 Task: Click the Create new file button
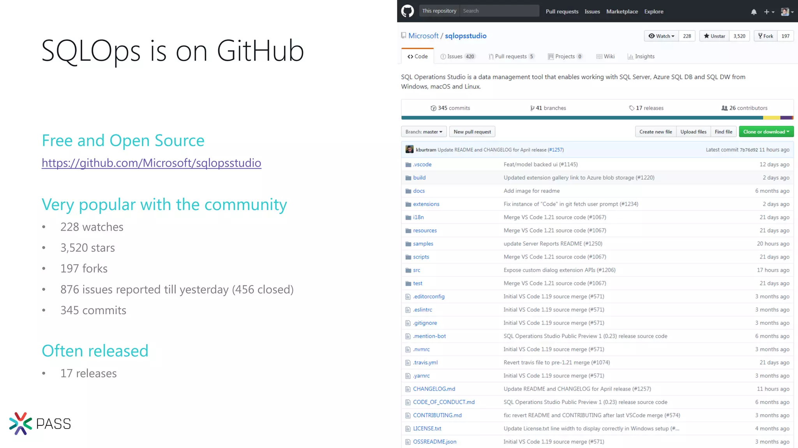pyautogui.click(x=656, y=132)
